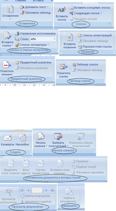The width and height of the screenshot is (116, 211).
Task: Click the record number field
Action: point(37,190)
